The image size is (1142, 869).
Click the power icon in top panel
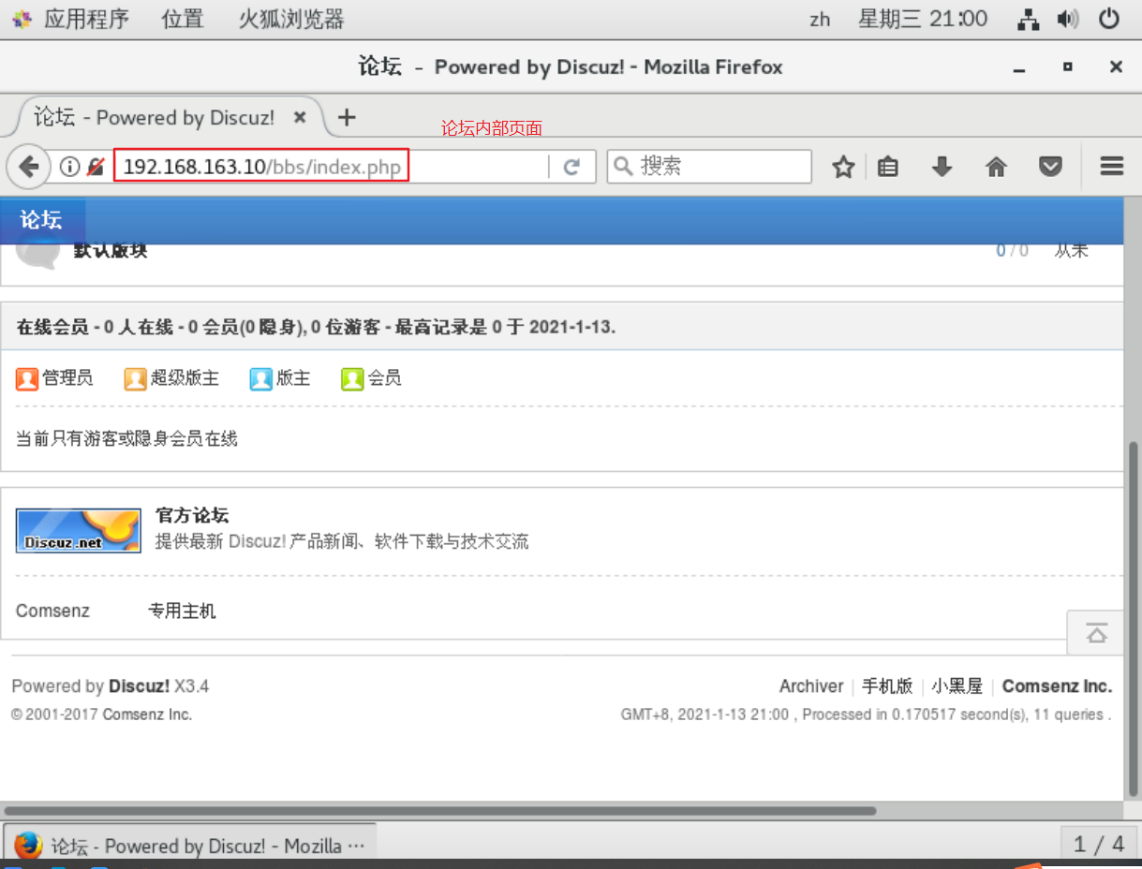click(x=1110, y=19)
